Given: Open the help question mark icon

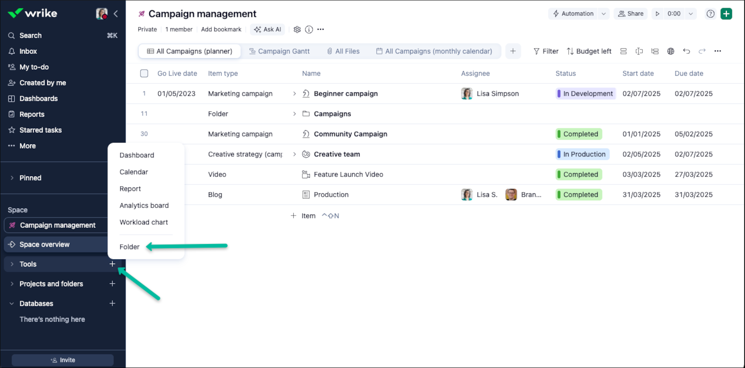Looking at the screenshot, I should click(x=710, y=14).
